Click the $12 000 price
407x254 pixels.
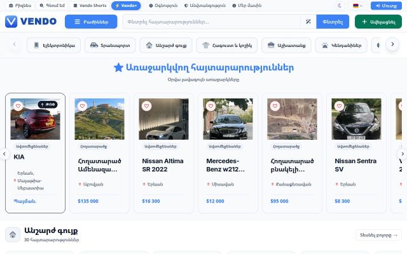(x=215, y=201)
